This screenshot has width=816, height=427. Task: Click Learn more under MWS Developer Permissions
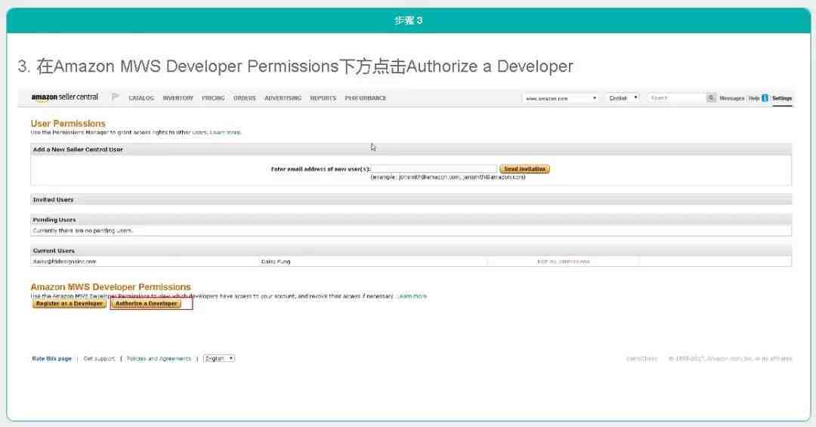[x=412, y=295]
